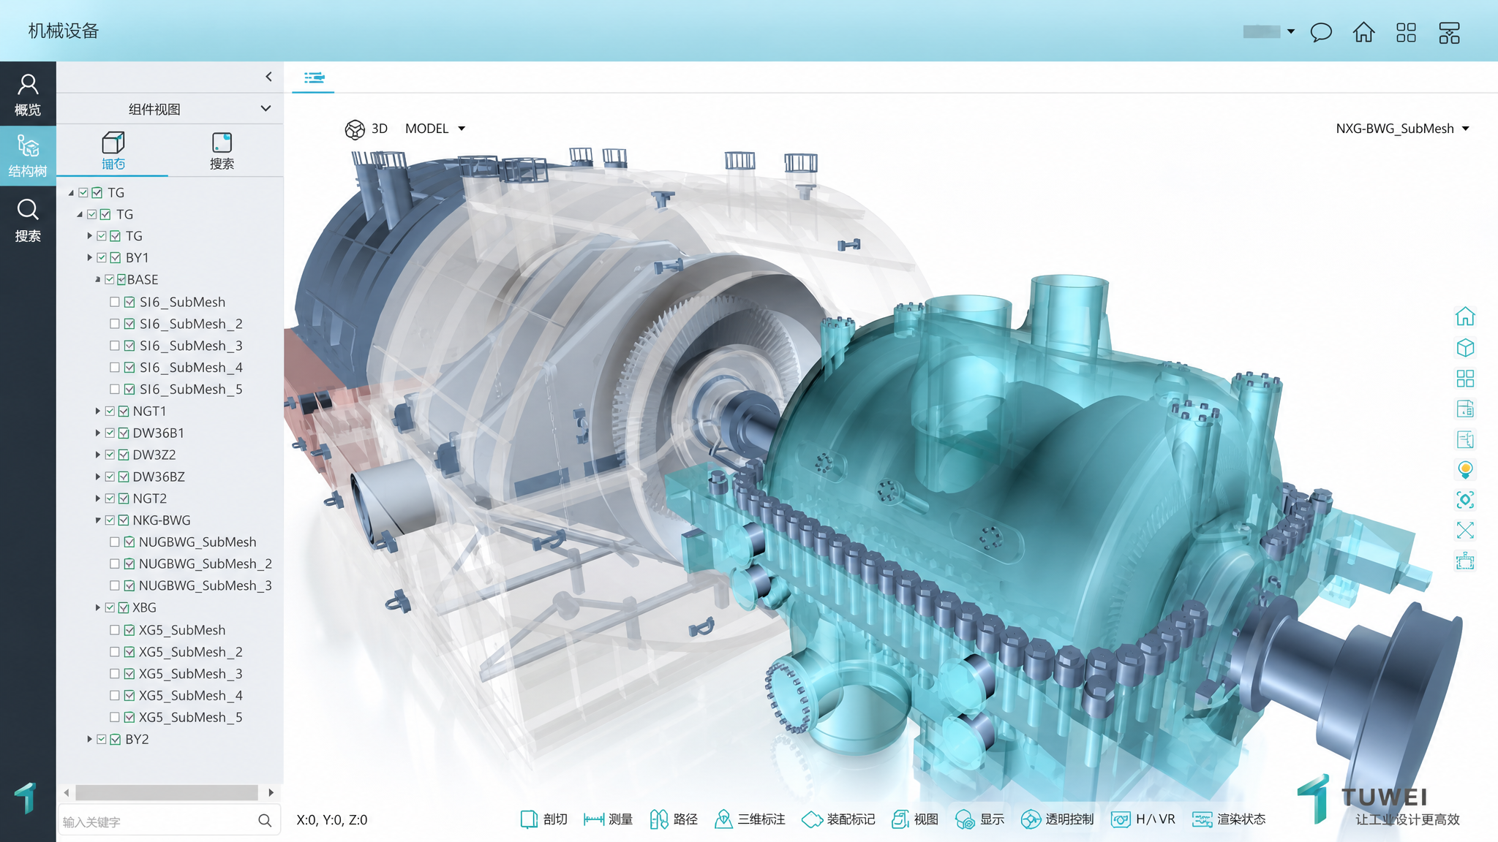Image resolution: width=1498 pixels, height=842 pixels.
Task: Tick the empty box for SI6_SubMesh_2
Action: (x=115, y=323)
